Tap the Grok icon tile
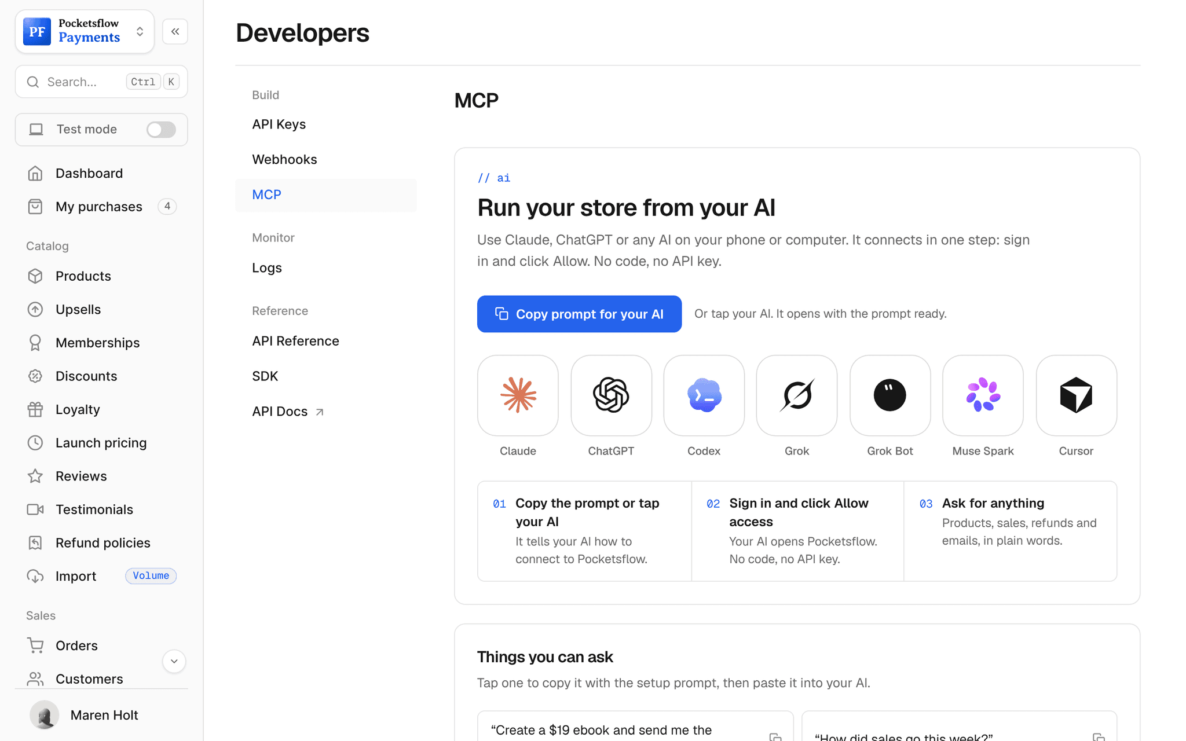The width and height of the screenshot is (1186, 741). 797,395
